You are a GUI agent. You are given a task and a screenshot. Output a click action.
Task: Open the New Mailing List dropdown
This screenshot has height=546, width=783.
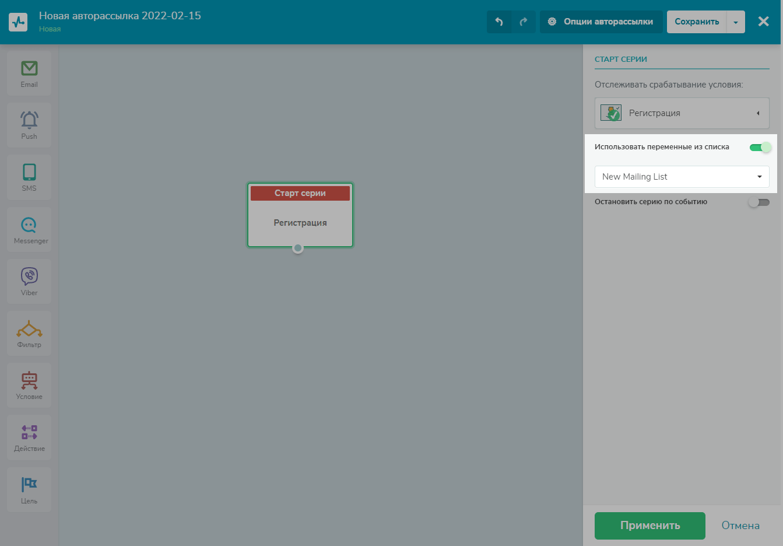(x=682, y=177)
